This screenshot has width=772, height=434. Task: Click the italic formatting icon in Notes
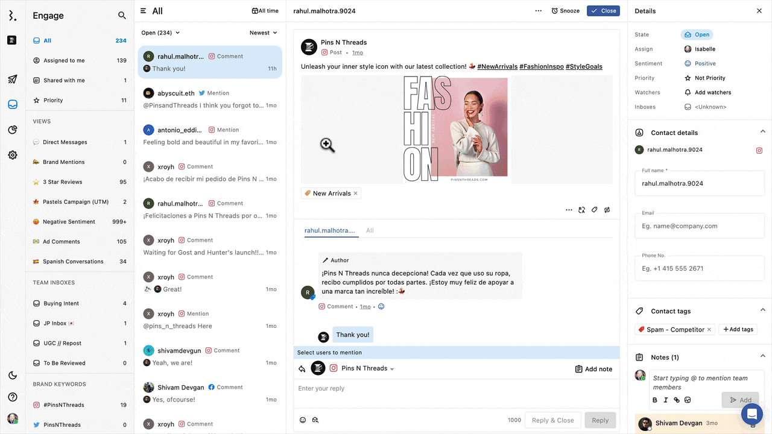point(666,400)
